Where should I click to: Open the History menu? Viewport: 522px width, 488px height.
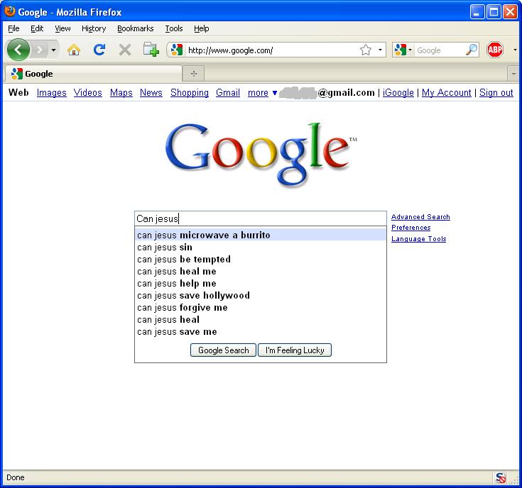pos(94,28)
